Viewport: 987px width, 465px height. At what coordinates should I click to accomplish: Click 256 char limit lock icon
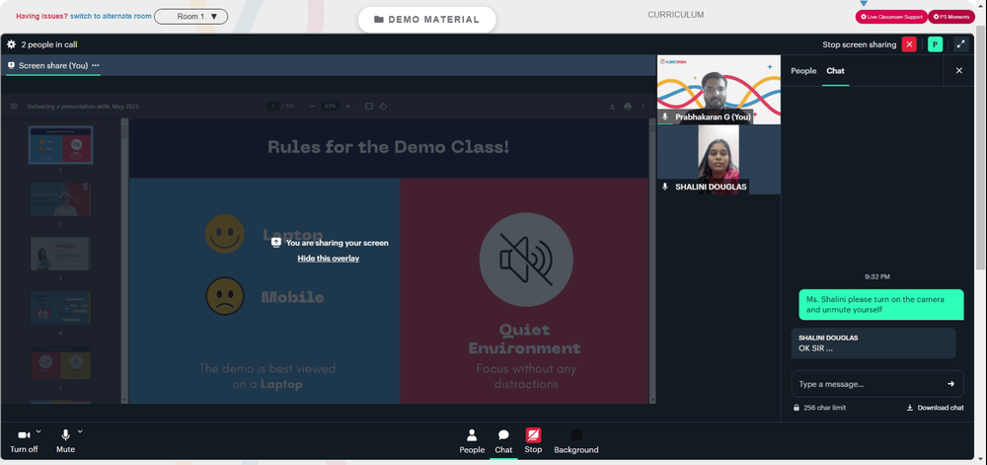(x=797, y=408)
